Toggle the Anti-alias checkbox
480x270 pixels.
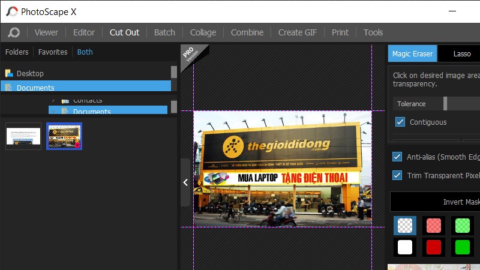pyautogui.click(x=397, y=157)
